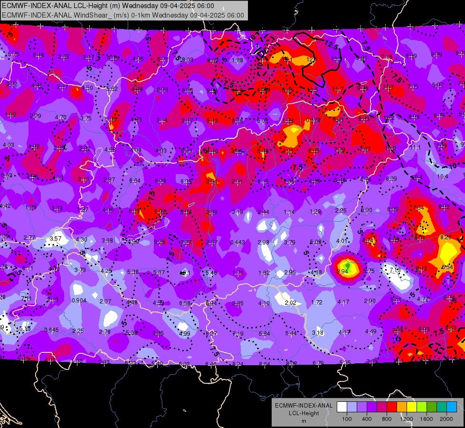Click the grid value 6.54
Screen dimensions: 465x428
[447, 267]
